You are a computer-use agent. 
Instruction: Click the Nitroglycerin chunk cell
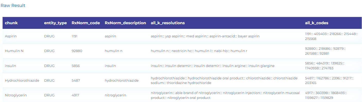[16, 95]
